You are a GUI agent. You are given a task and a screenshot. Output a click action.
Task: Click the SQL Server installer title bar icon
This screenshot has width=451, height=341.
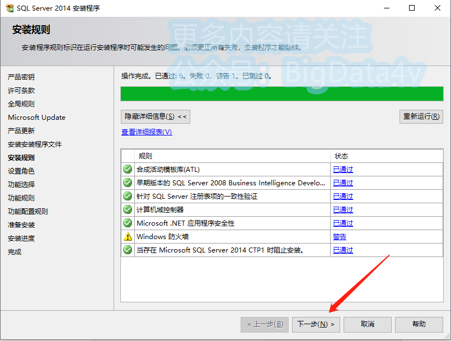(x=10, y=8)
